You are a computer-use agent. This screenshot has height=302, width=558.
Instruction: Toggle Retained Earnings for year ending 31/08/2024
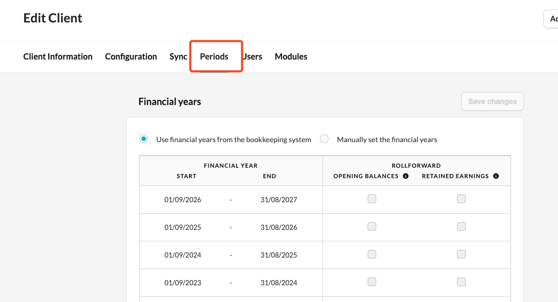pos(461,282)
